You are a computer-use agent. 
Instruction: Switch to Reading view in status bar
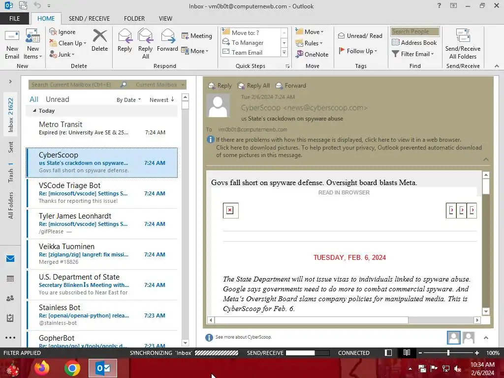click(407, 352)
